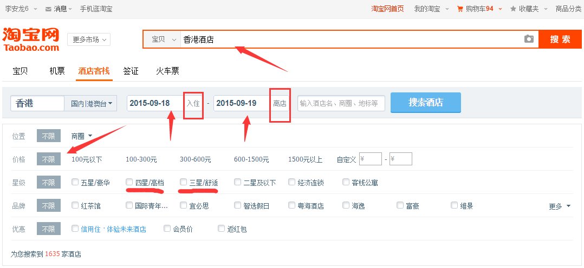Viewport: 584px width, 268px height.
Task: Switch to the 签证 tab
Action: tap(131, 71)
